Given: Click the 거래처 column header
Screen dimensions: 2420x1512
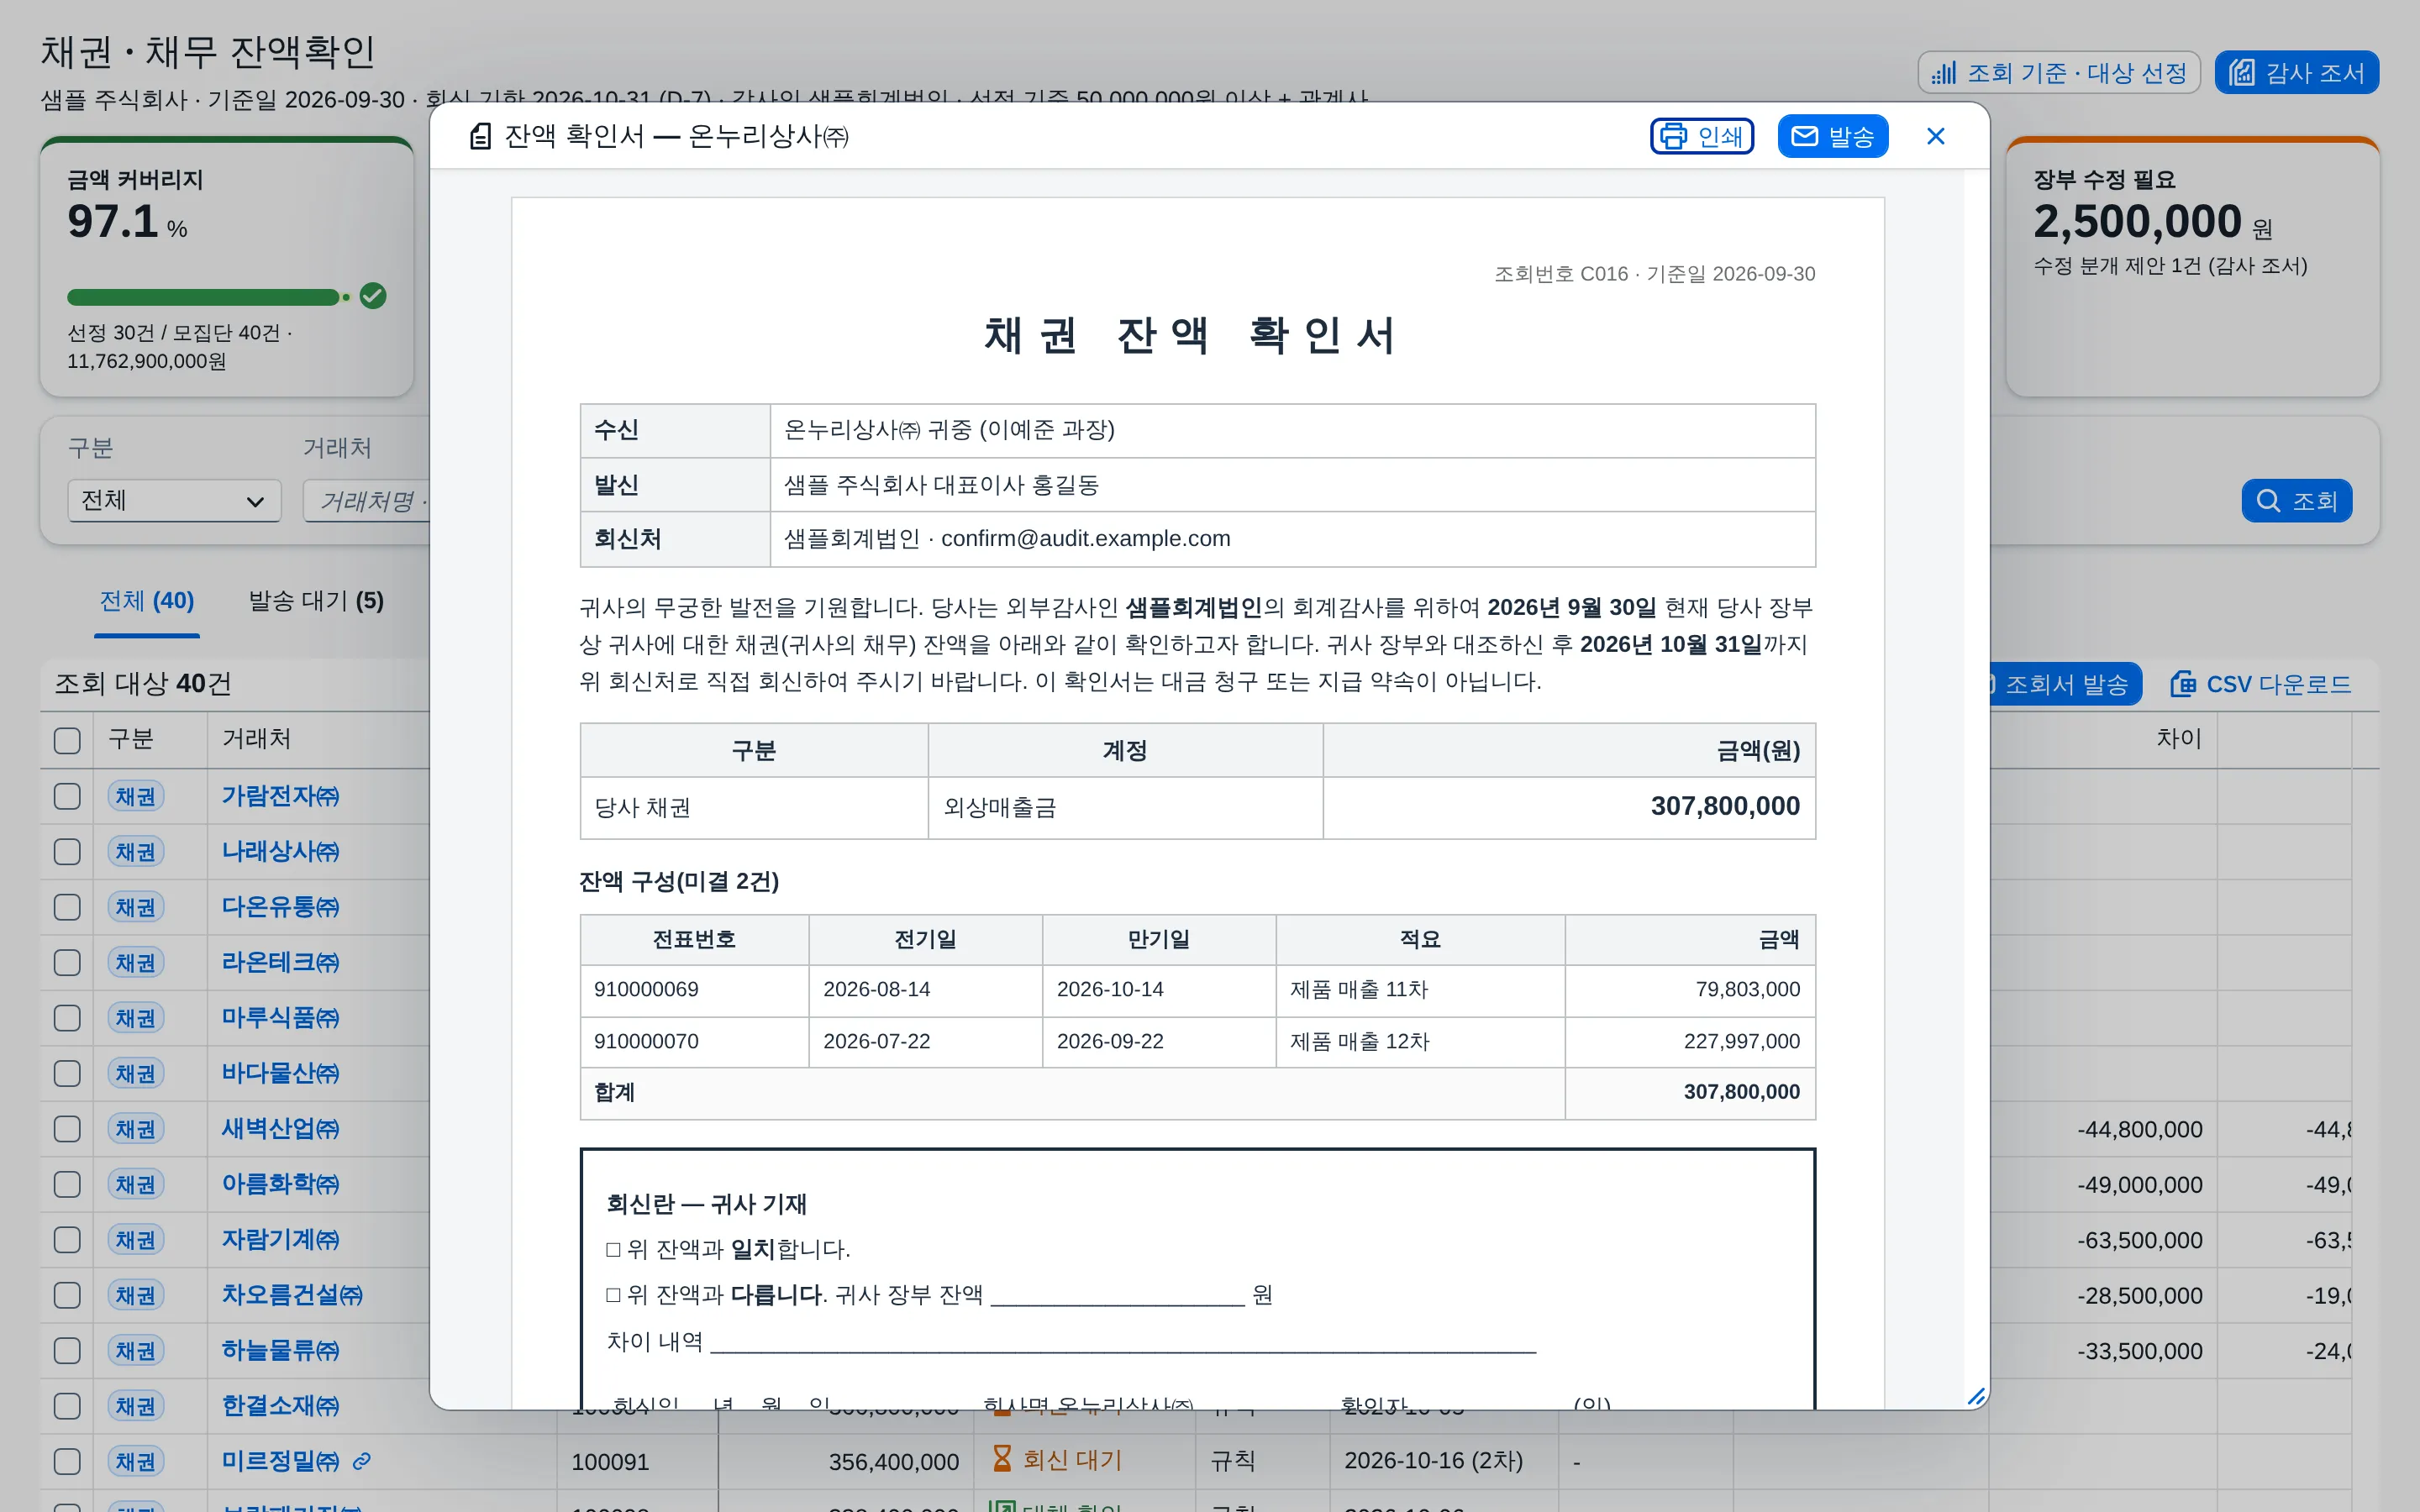Looking at the screenshot, I should [256, 739].
